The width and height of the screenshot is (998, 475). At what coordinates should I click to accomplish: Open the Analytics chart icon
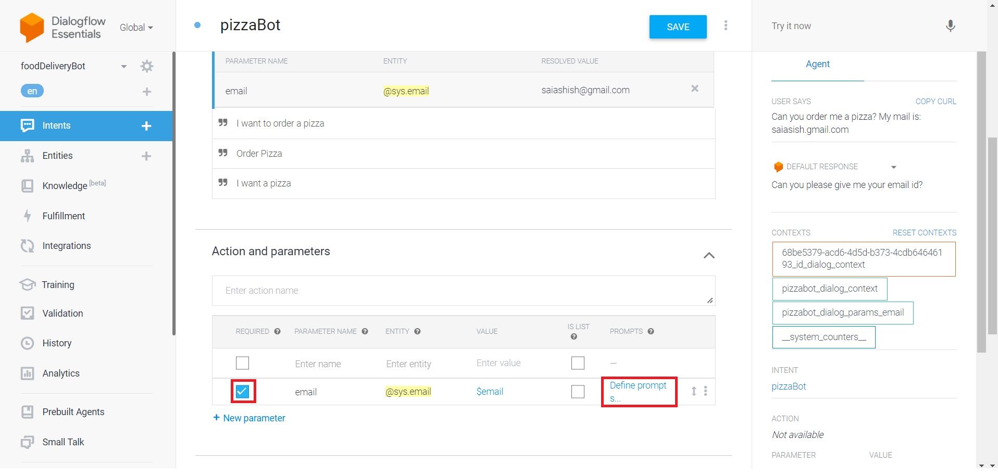coord(27,373)
